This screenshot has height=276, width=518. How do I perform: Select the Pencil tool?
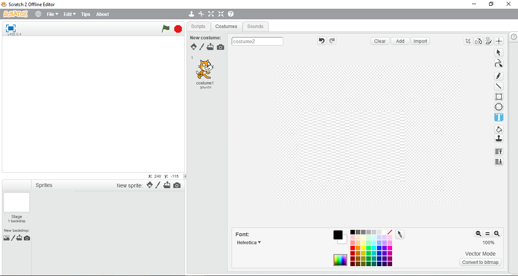tap(499, 76)
